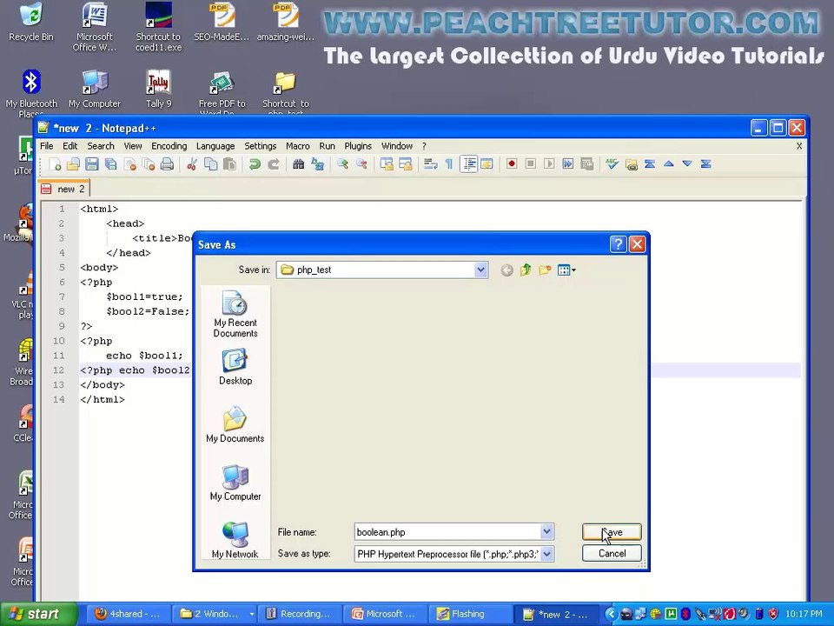The height and width of the screenshot is (626, 834).
Task: Open the Macro menu
Action: pyautogui.click(x=298, y=146)
